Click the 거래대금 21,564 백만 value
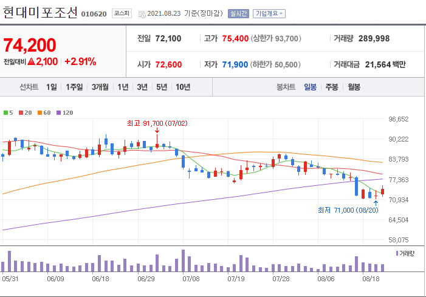The image size is (426, 297). [385, 64]
